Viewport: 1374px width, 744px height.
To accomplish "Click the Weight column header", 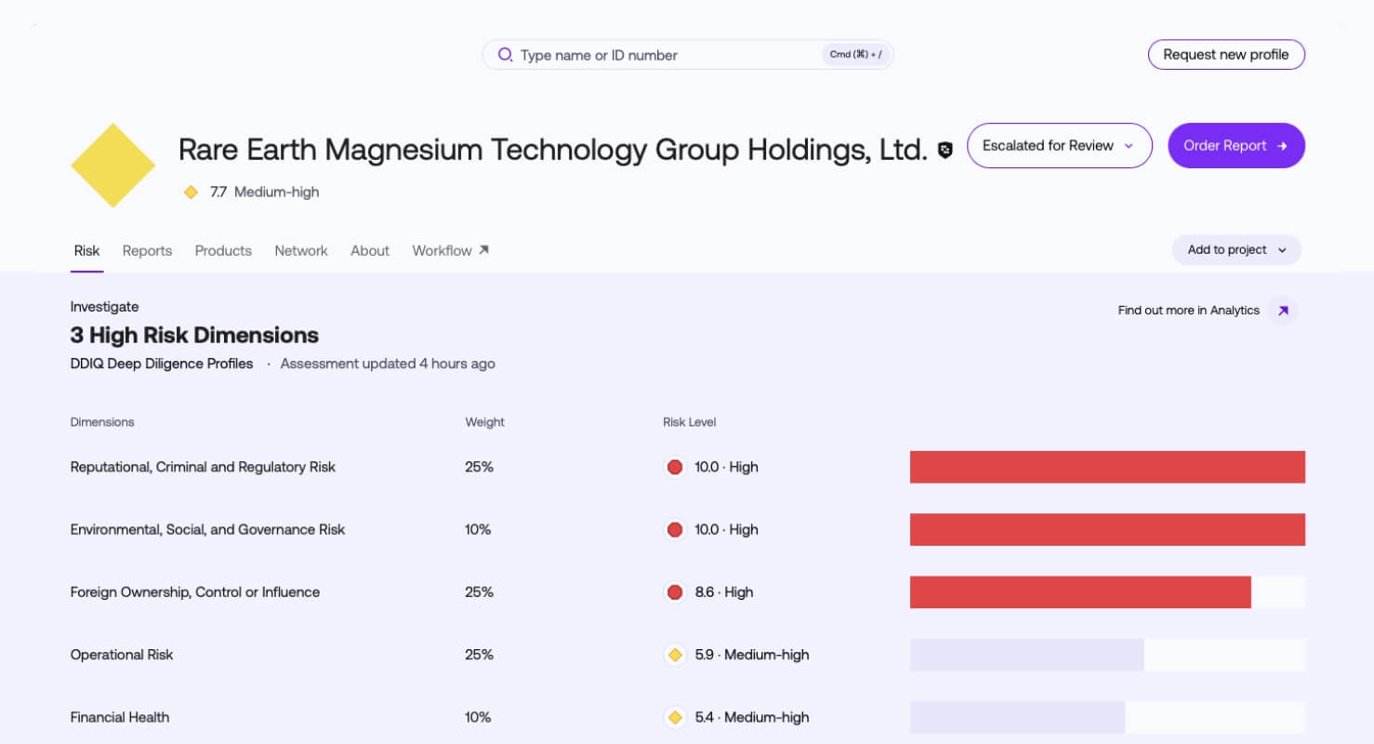I will 484,422.
